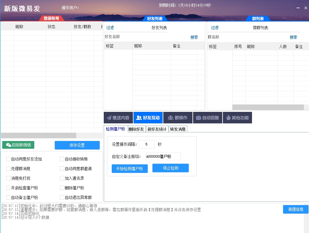Switch to the 群操作 group operations panel

click(x=178, y=117)
